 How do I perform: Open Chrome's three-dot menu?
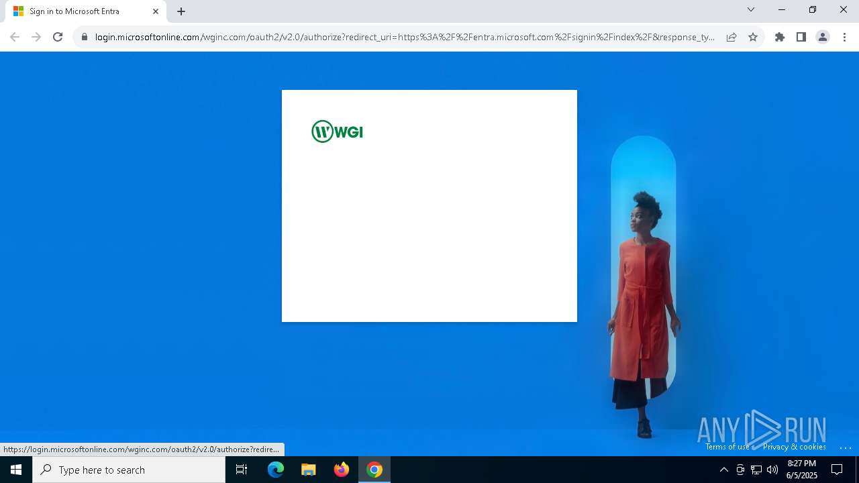(844, 37)
